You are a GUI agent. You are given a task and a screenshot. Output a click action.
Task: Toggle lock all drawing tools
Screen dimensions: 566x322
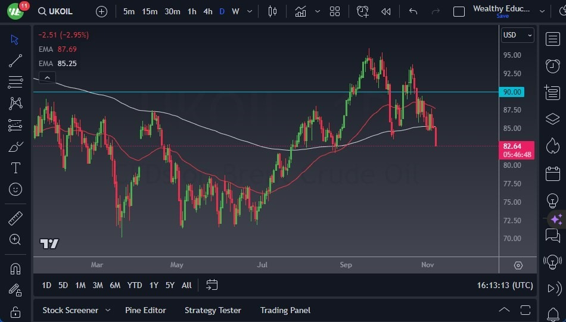(x=15, y=312)
